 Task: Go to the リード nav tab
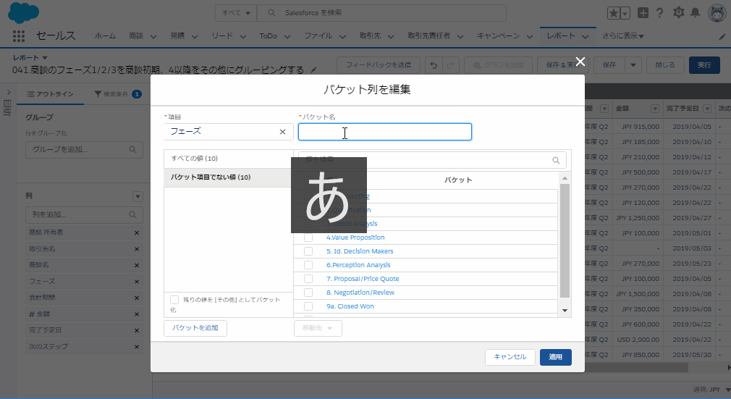(x=222, y=36)
